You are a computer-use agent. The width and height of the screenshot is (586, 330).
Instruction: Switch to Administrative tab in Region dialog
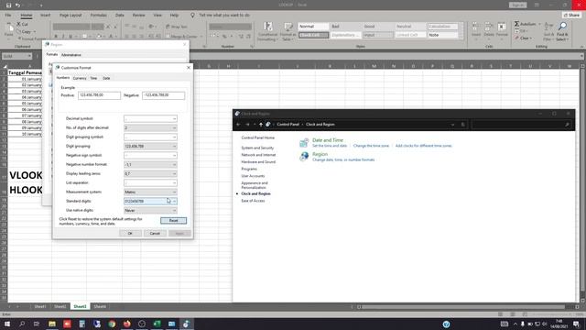tap(71, 55)
